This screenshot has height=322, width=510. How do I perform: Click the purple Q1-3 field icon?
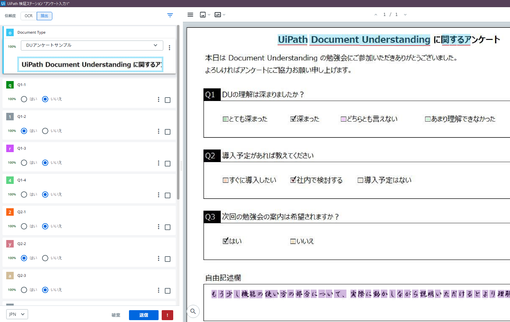point(10,149)
